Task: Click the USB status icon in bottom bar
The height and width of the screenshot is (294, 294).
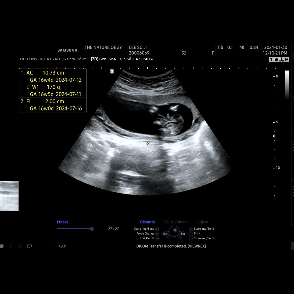Action: point(11,246)
